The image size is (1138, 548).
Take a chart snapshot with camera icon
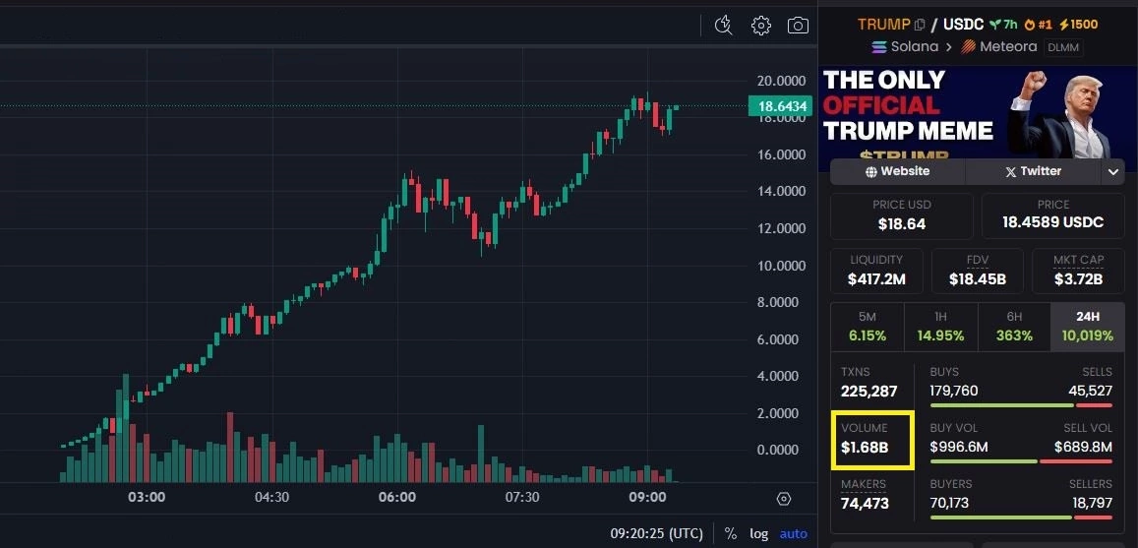(x=798, y=26)
